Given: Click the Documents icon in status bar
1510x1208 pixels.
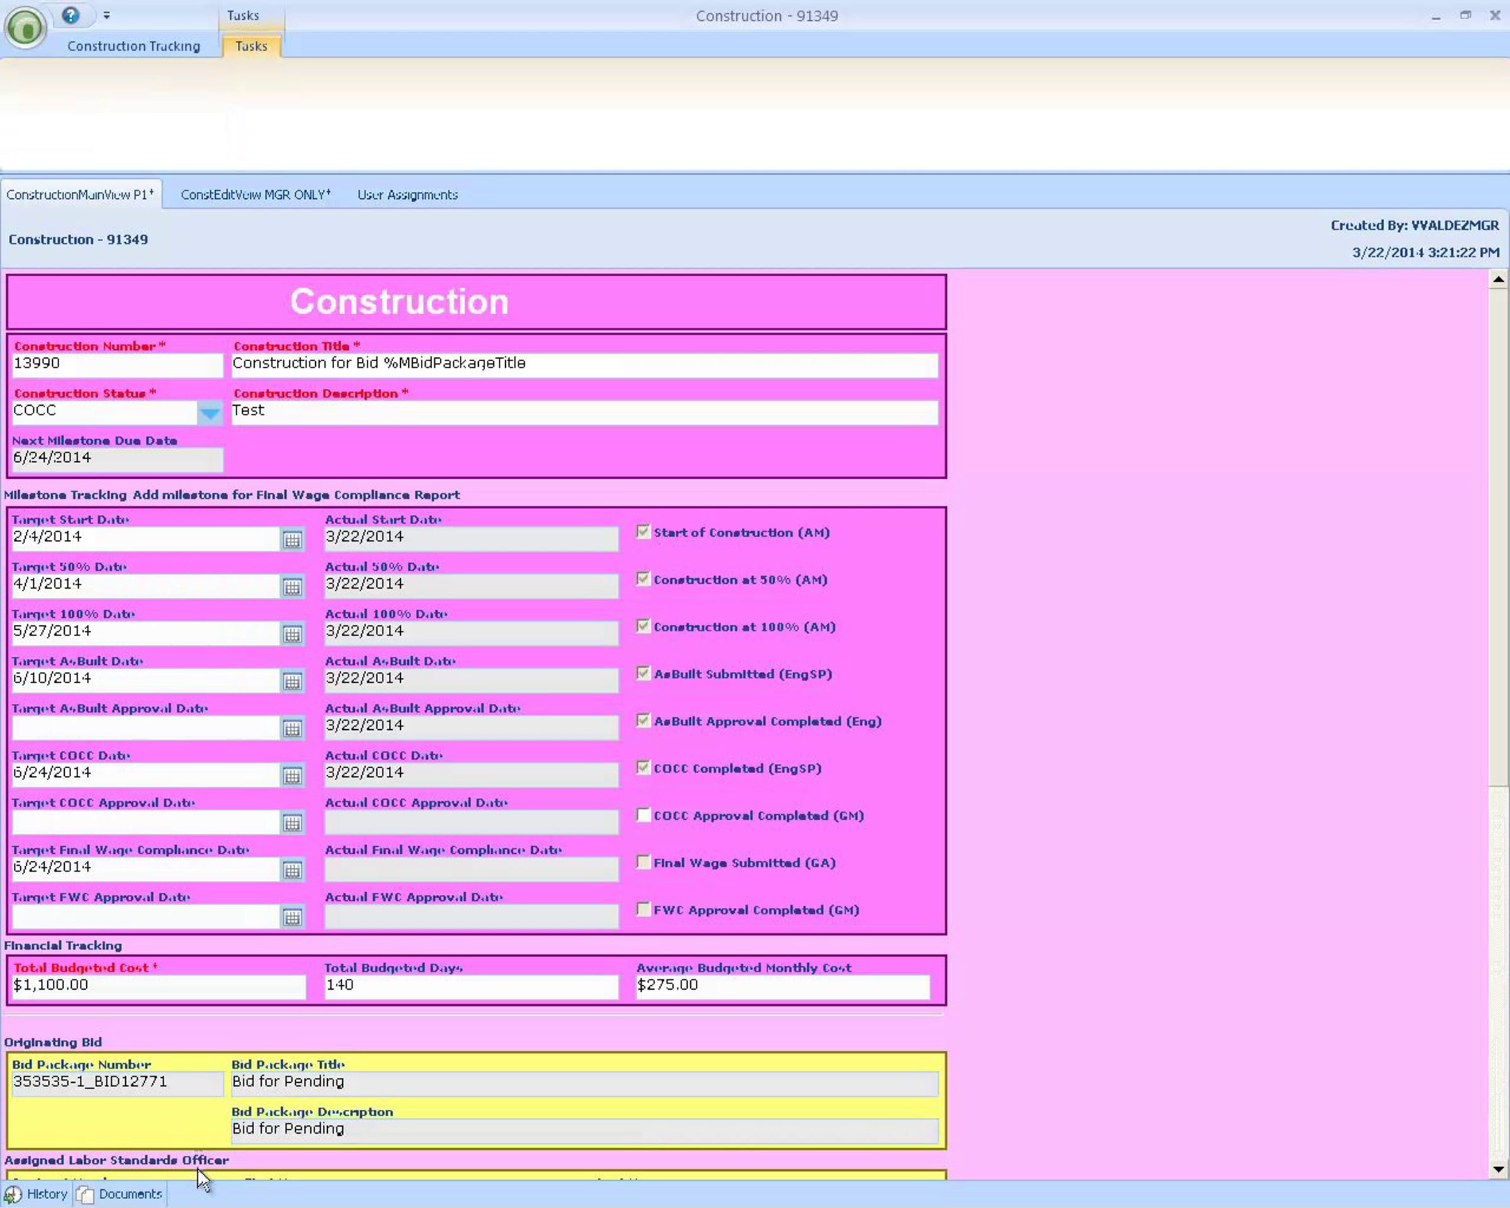Looking at the screenshot, I should (85, 1194).
